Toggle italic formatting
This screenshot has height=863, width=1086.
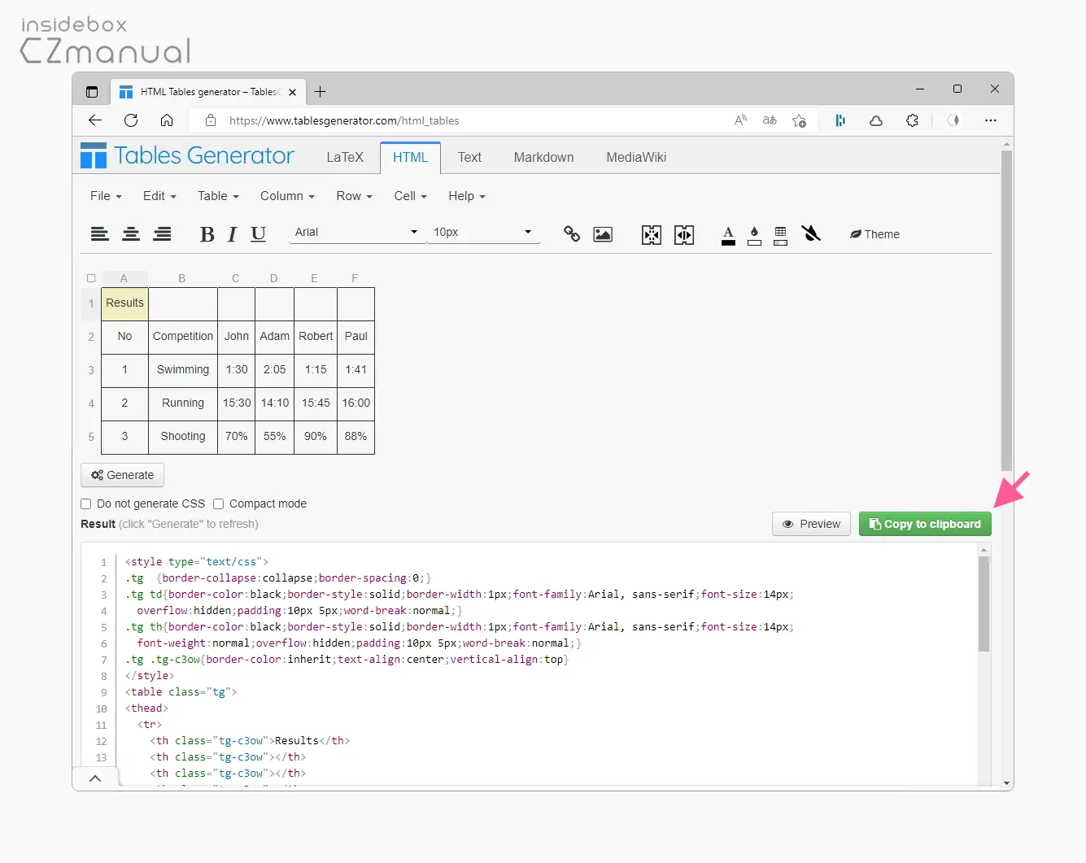(232, 234)
